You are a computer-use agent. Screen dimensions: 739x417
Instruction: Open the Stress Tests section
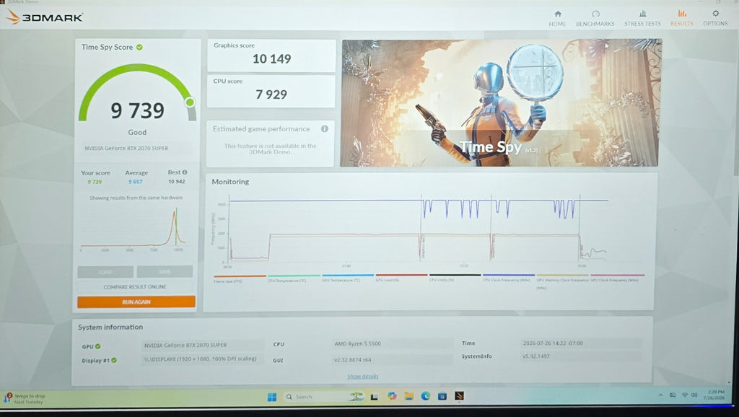click(642, 18)
